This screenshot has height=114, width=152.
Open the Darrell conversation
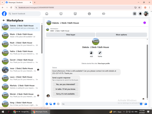[20, 61]
